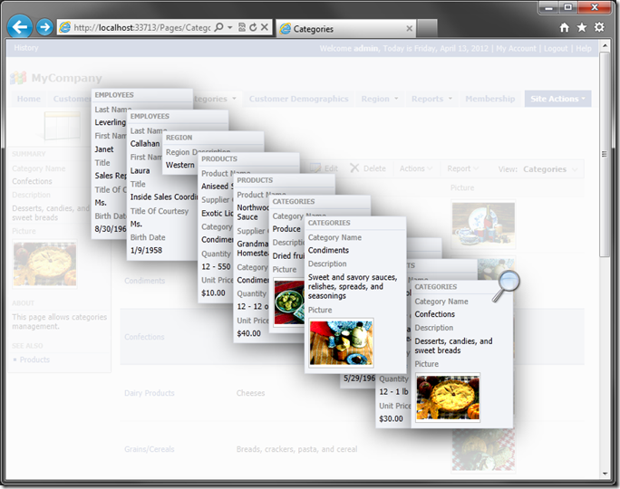This screenshot has height=489, width=620.
Task: Click the address bar URL field
Action: click(x=142, y=27)
